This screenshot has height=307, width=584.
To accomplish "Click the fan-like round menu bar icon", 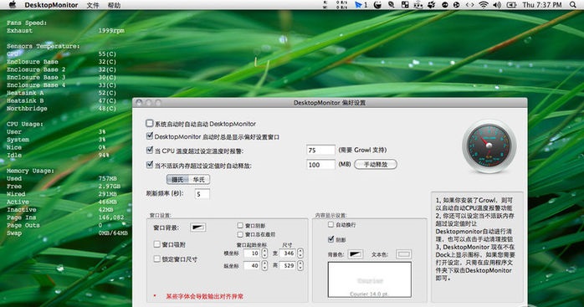I will tap(456, 5).
